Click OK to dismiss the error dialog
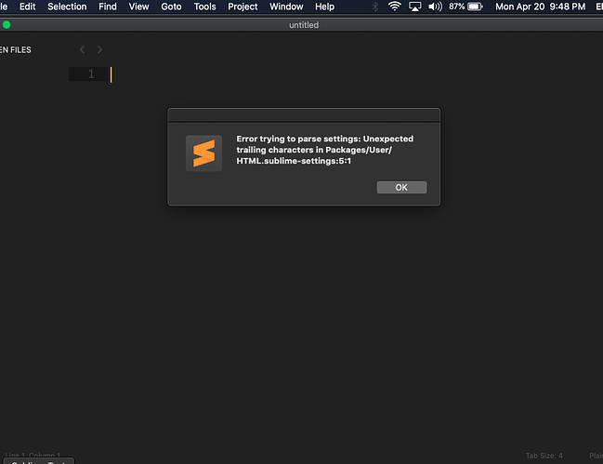This screenshot has width=603, height=464. (x=401, y=187)
